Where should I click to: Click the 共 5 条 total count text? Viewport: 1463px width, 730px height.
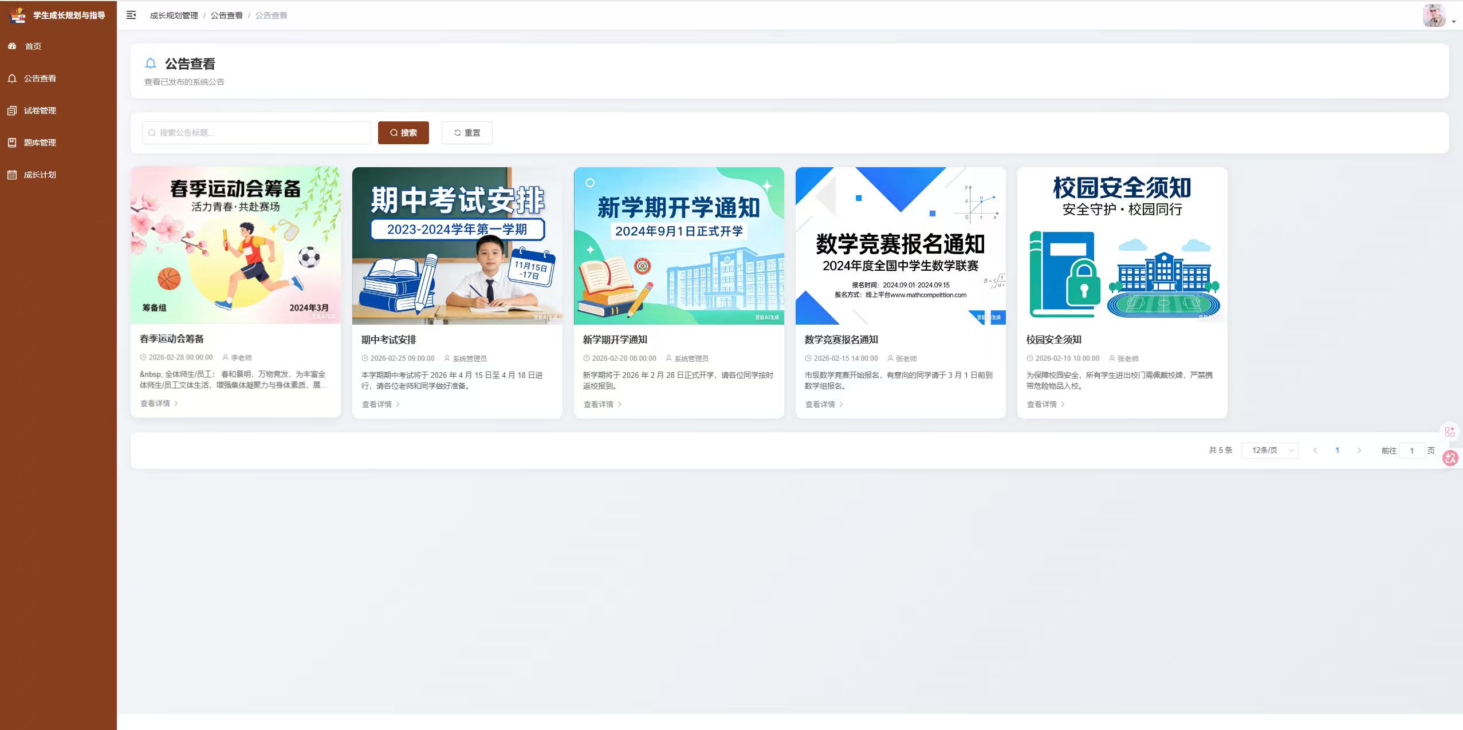[1221, 451]
